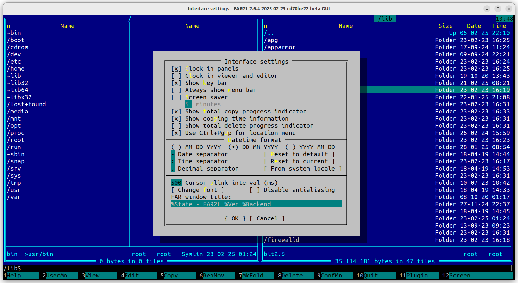Maximize the FAR2L window

point(498,9)
